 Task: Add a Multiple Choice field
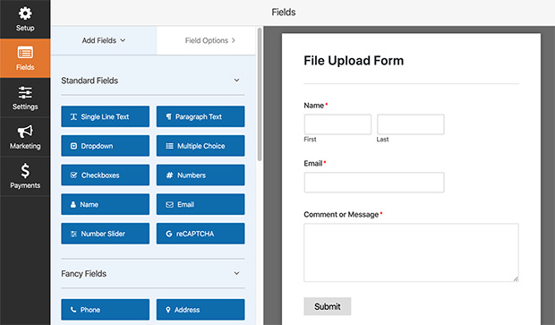click(201, 146)
